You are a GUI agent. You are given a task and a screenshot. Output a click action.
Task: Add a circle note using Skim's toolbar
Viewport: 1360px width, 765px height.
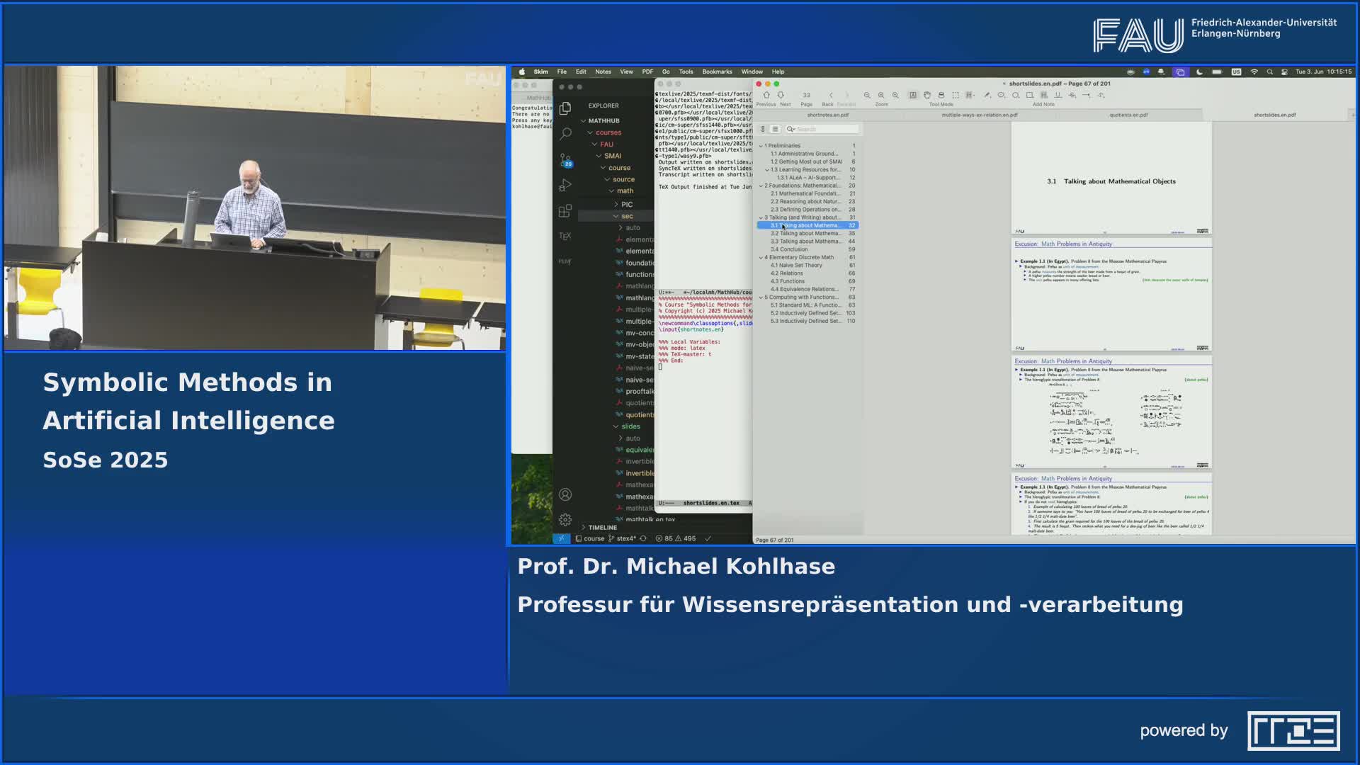pyautogui.click(x=1015, y=94)
